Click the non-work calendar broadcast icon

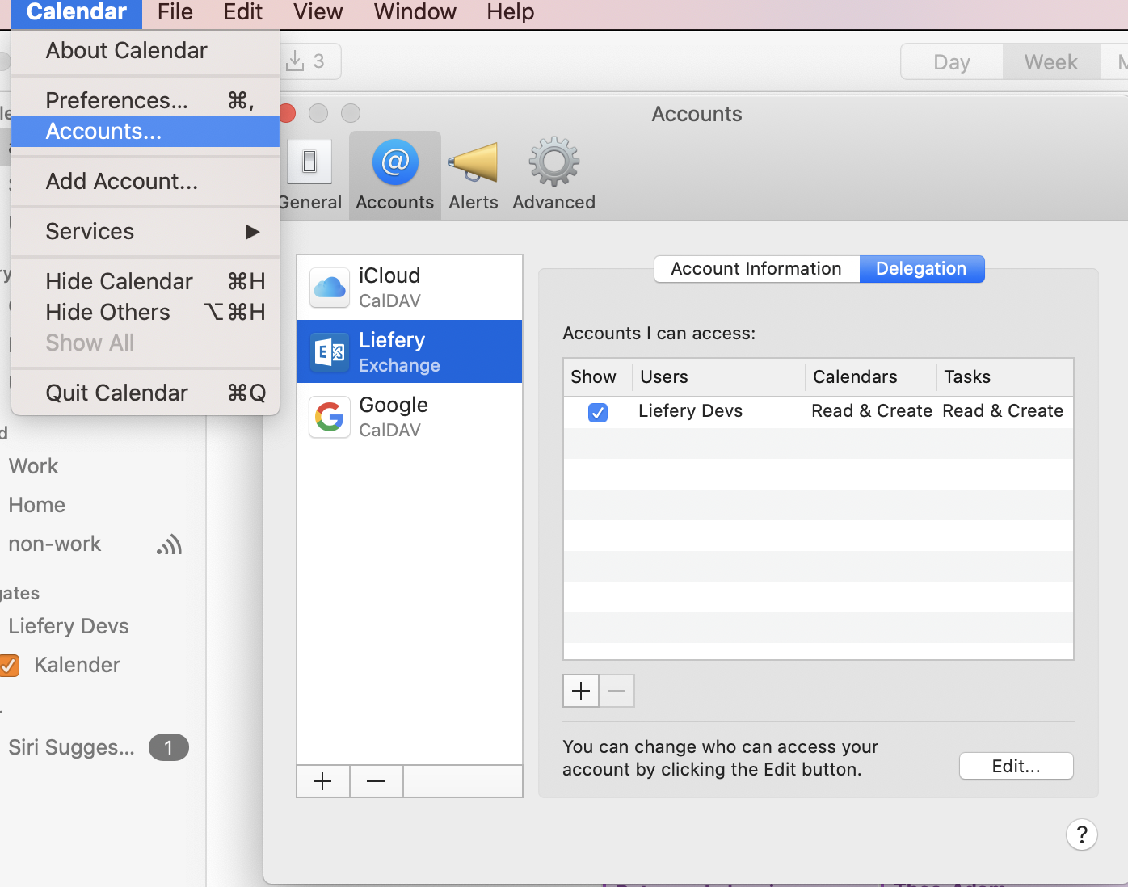(169, 545)
